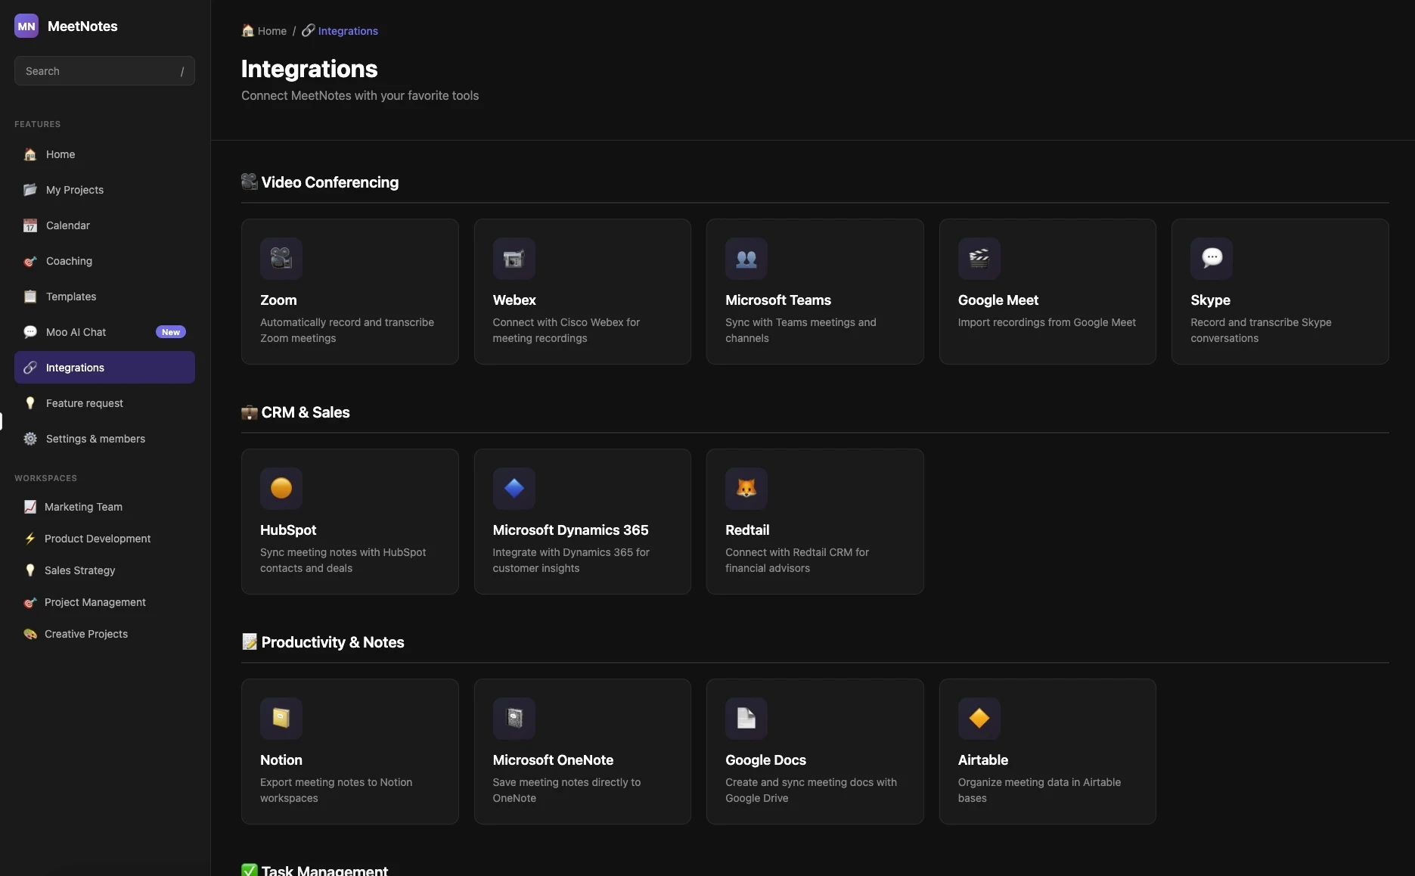The height and width of the screenshot is (876, 1415).
Task: Click the chart icon beside Marketing Team
Action: coord(30,507)
